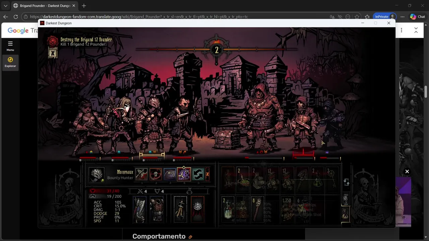
Task: Go back with the browser back arrow
Action: (5, 16)
